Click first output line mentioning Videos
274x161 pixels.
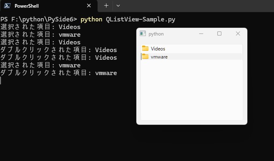tap(40, 27)
